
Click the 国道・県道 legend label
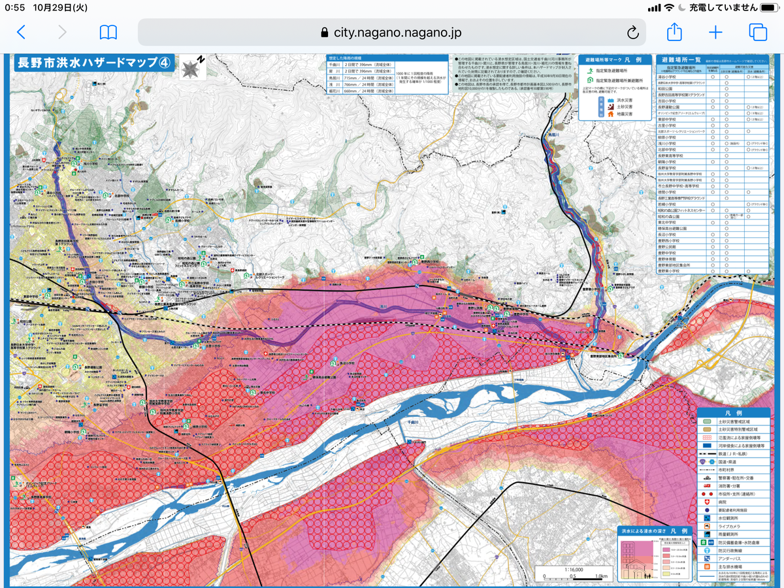pyautogui.click(x=727, y=462)
